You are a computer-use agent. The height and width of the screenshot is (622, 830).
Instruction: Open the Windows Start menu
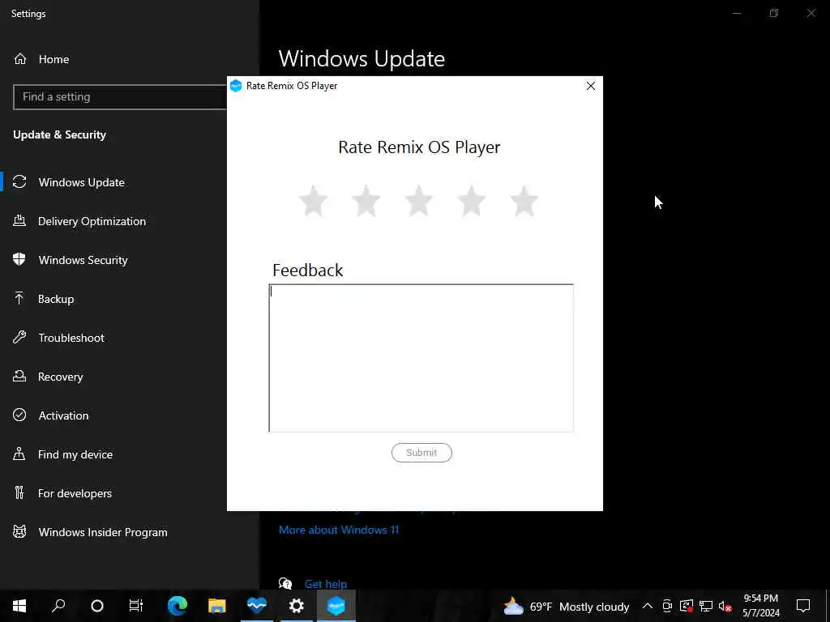click(x=19, y=606)
